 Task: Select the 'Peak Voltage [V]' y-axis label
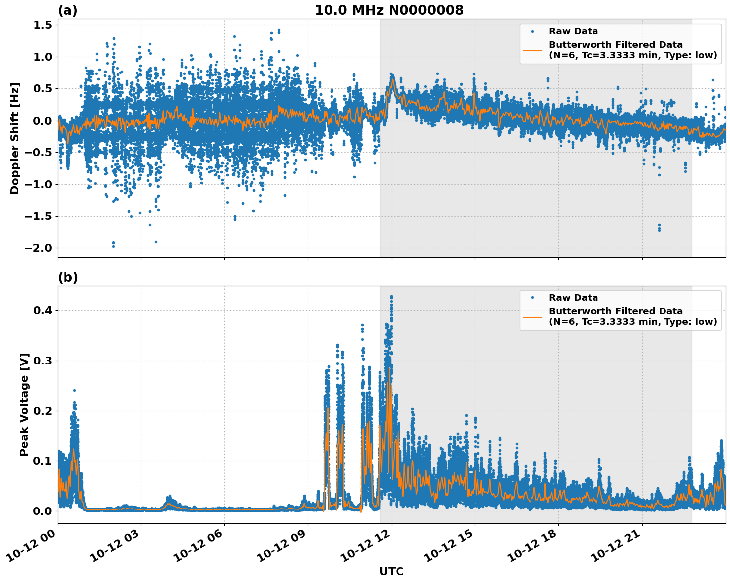pyautogui.click(x=24, y=404)
